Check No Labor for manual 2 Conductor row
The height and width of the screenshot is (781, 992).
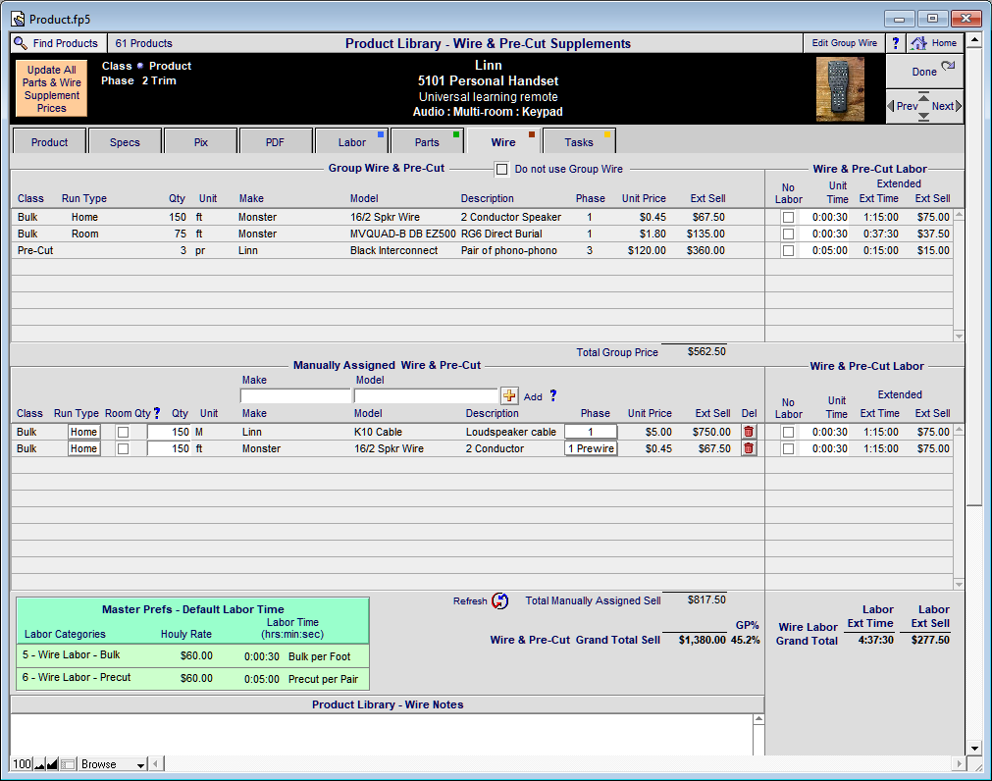click(x=788, y=448)
